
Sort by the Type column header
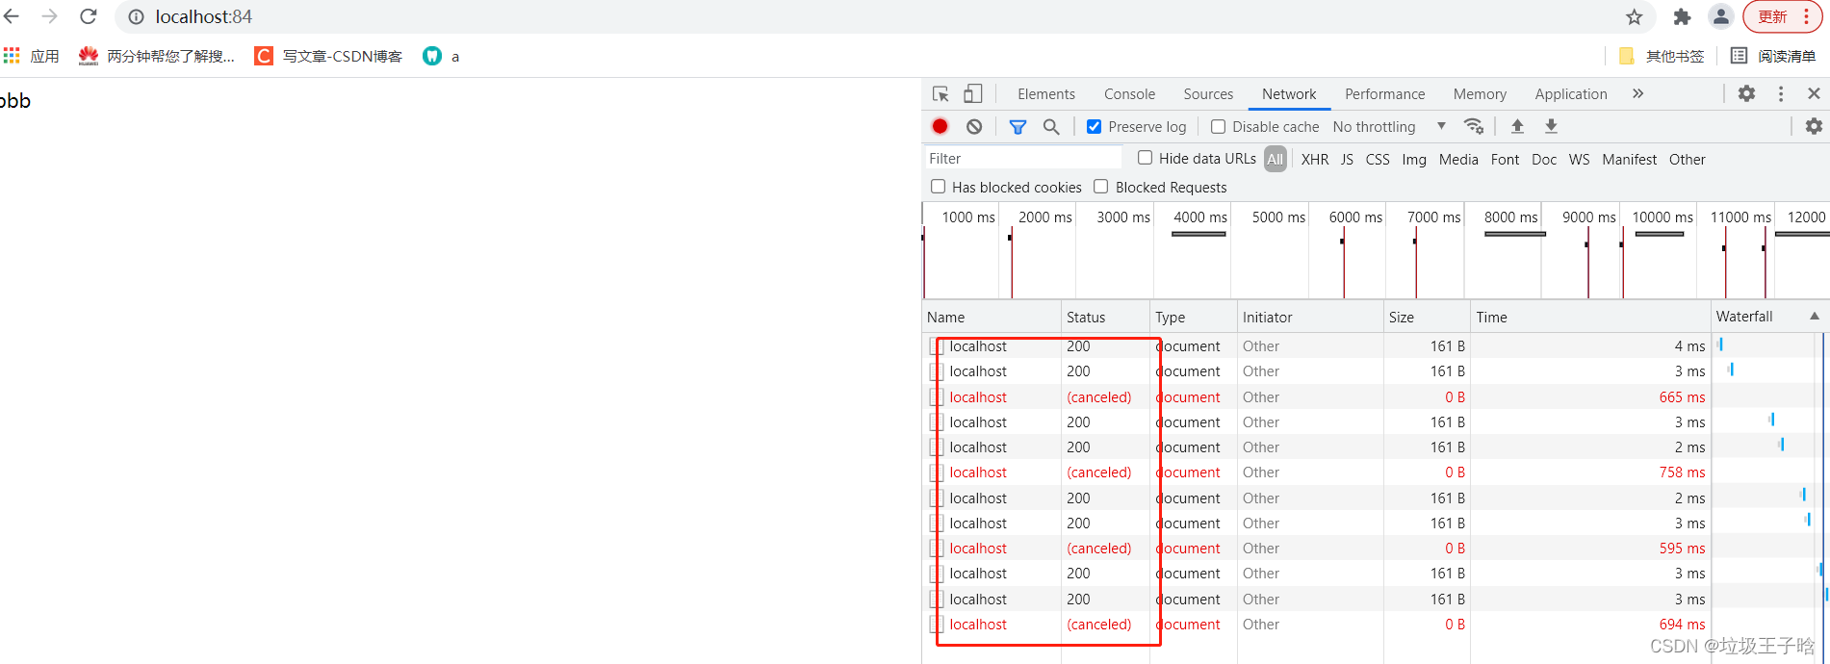(1194, 317)
